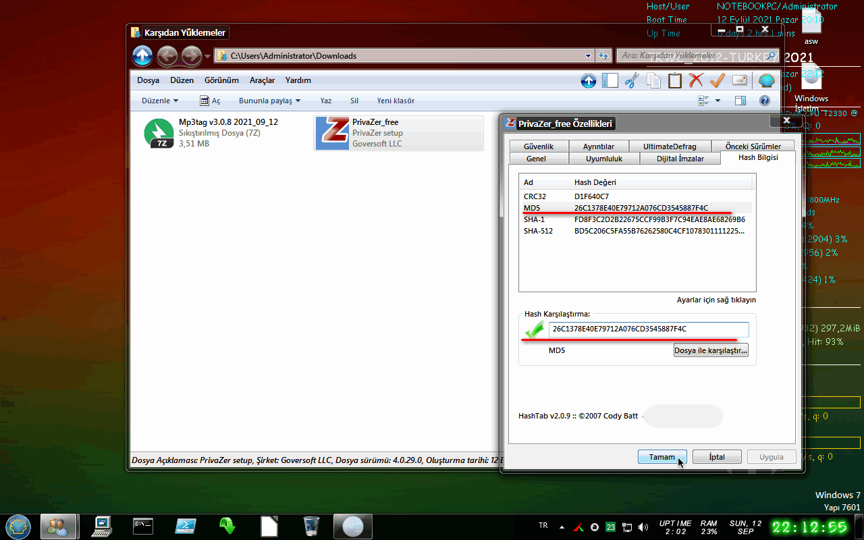This screenshot has width=864, height=540.
Task: Open the PowerShell taskbar icon
Action: point(186,526)
